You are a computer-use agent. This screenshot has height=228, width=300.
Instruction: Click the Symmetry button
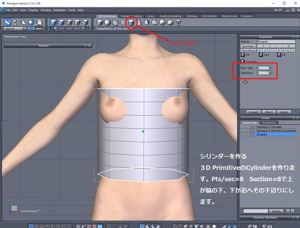(x=248, y=46)
